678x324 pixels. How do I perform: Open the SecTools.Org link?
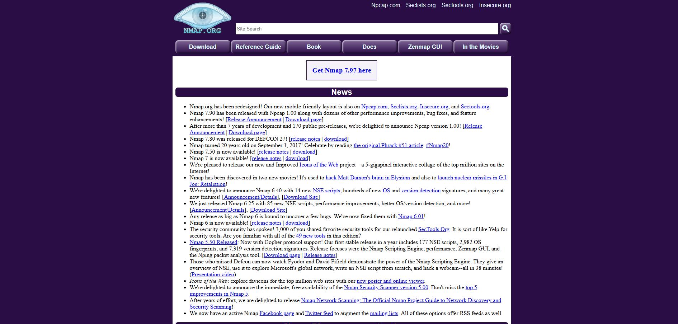click(434, 229)
